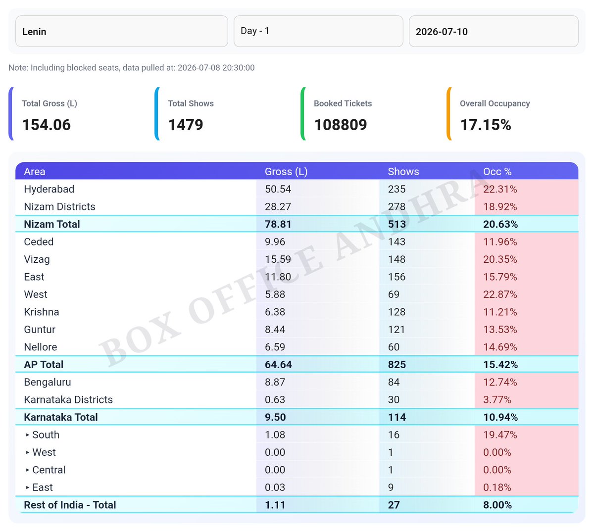Click the Vizag area label

(37, 259)
